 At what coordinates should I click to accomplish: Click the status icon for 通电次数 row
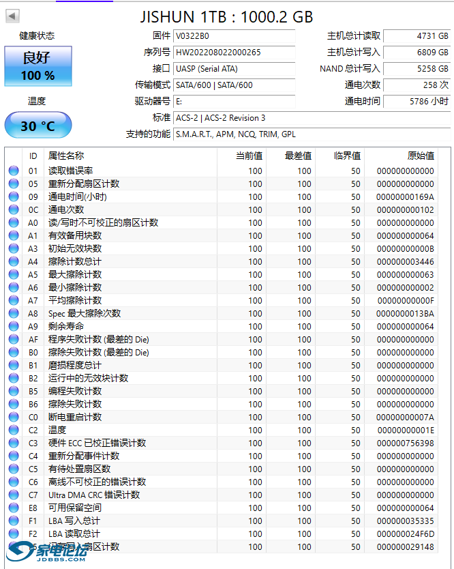click(14, 209)
